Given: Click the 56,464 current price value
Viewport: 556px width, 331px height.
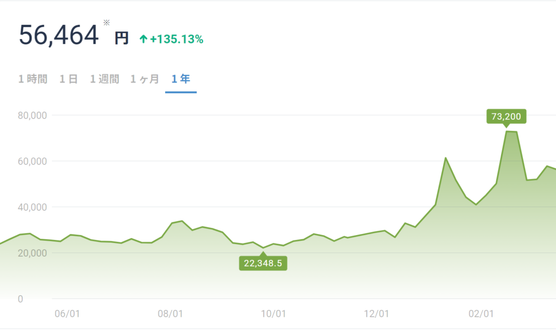Looking at the screenshot, I should click(x=59, y=36).
